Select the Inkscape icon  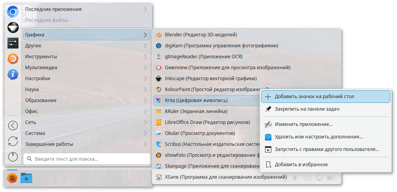[x=159, y=79]
